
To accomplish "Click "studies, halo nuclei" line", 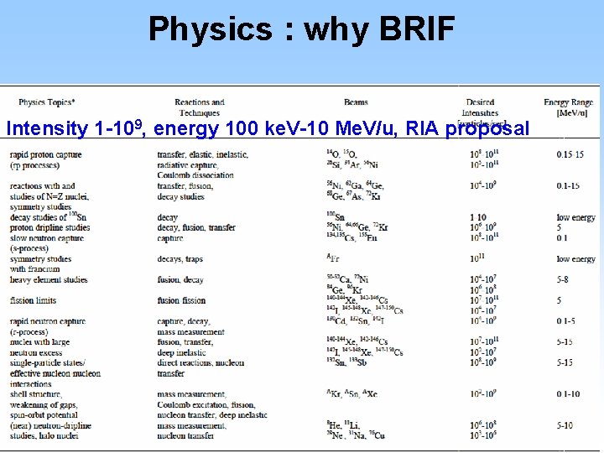I will (x=44, y=436).
